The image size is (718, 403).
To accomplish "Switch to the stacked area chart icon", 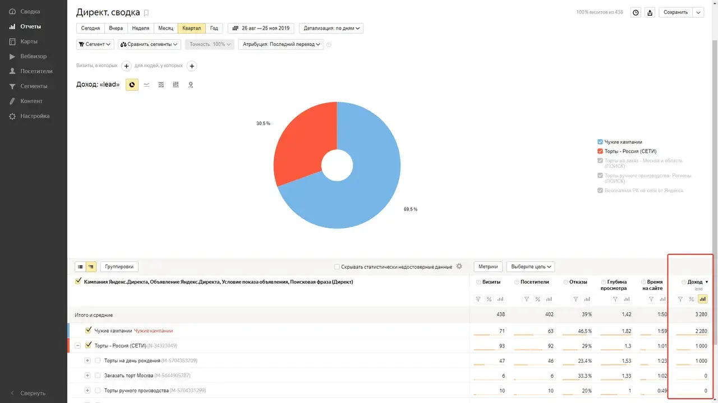I will coord(161,85).
